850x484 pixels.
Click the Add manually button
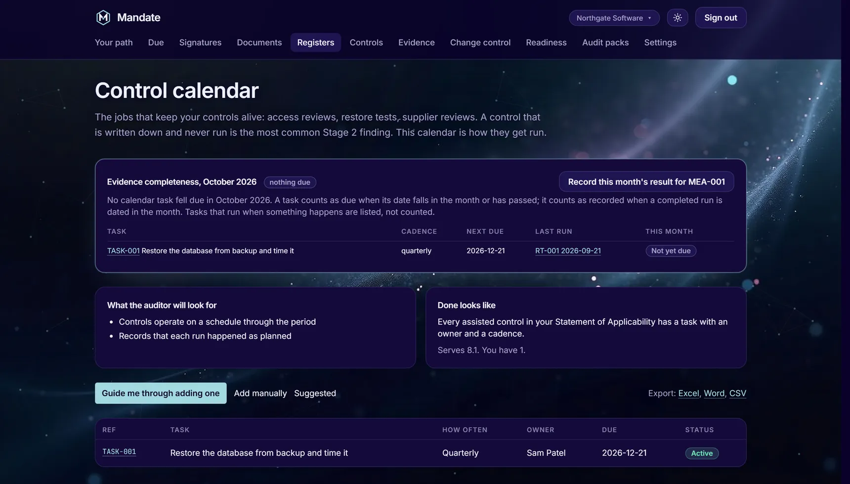260,393
